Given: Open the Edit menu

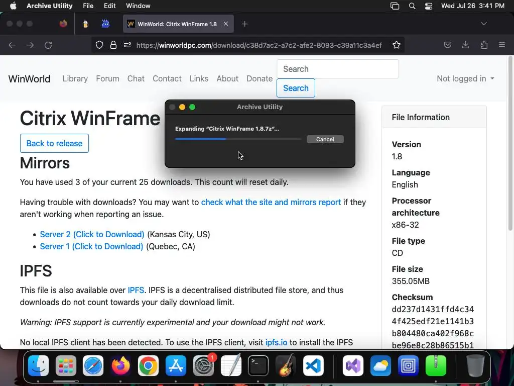Looking at the screenshot, I should click(109, 6).
